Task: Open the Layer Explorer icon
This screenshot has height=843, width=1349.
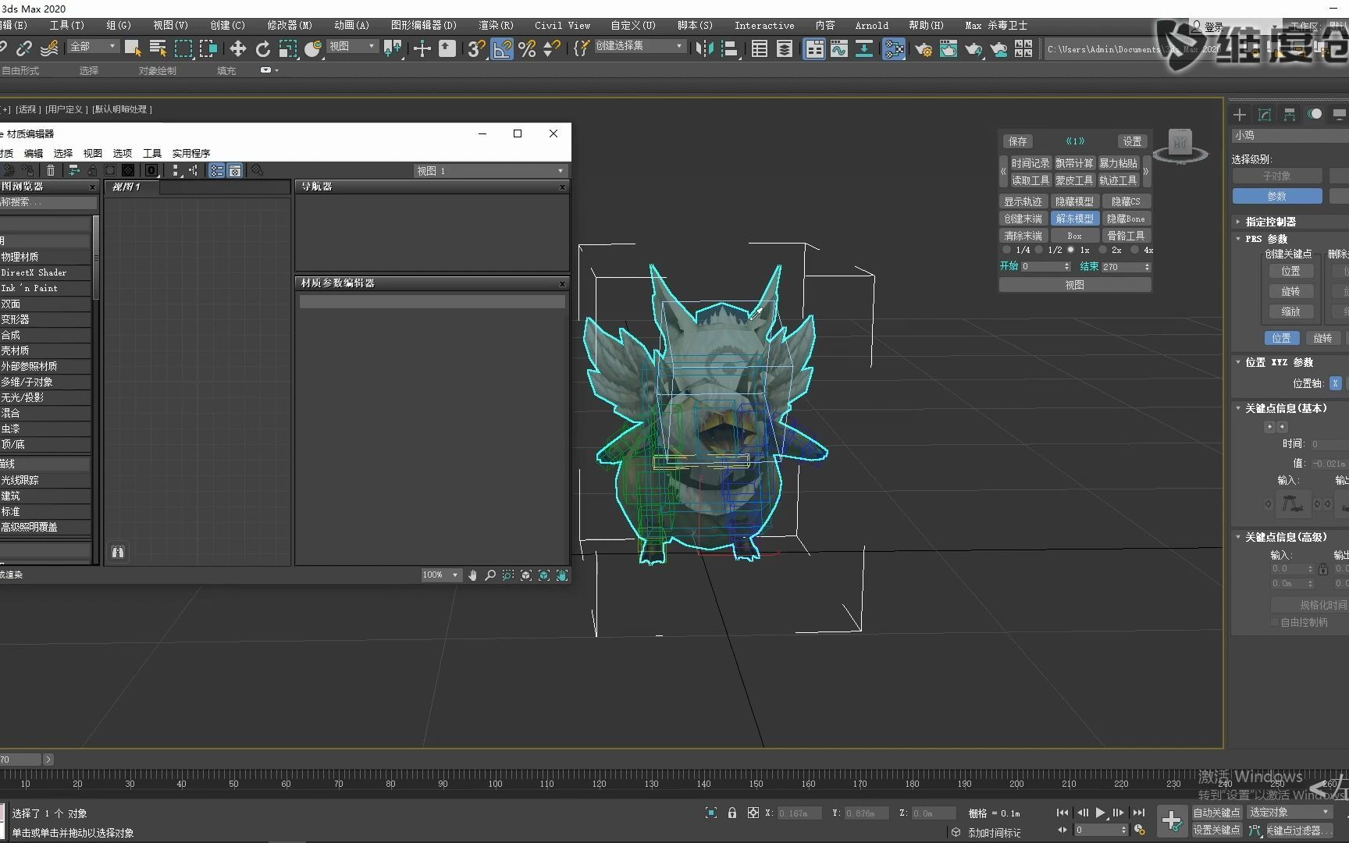Action: click(785, 48)
